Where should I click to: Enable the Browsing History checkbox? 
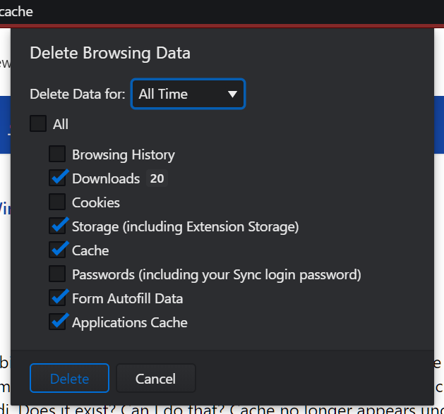[57, 154]
